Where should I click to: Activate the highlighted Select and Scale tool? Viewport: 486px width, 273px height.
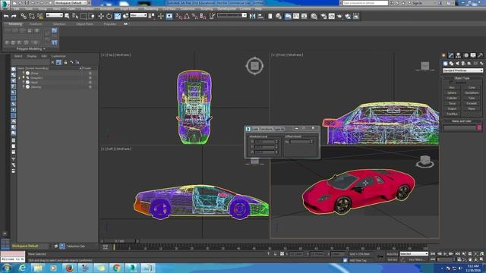118,16
